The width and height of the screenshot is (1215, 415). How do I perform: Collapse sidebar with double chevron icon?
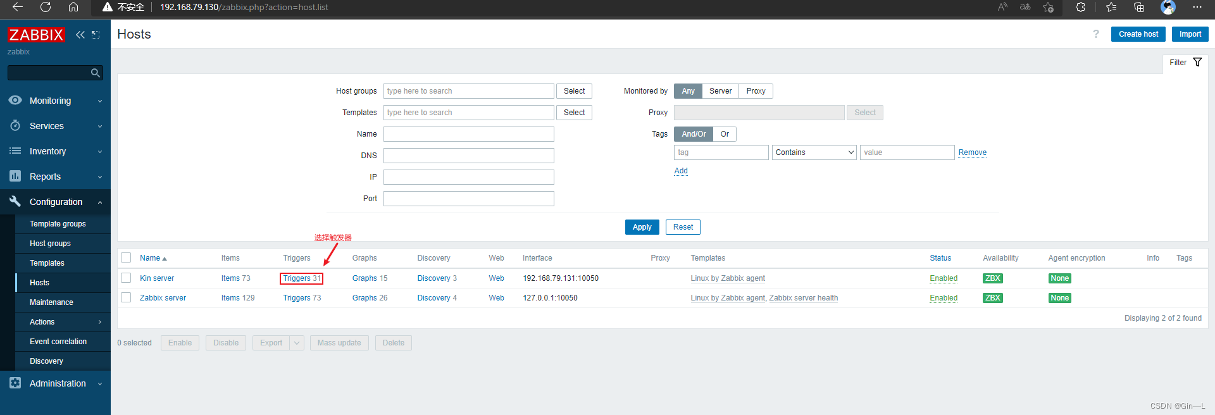point(80,35)
